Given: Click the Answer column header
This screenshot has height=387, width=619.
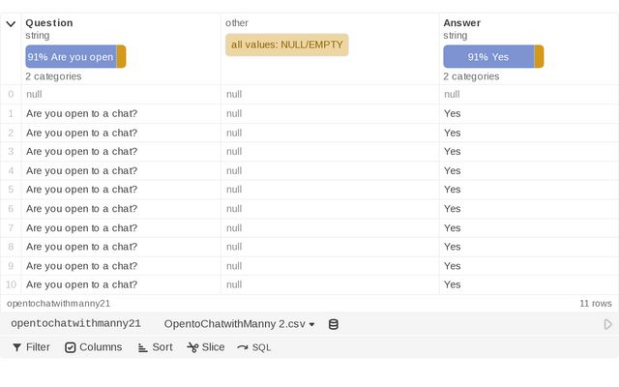Looking at the screenshot, I should pos(461,22).
